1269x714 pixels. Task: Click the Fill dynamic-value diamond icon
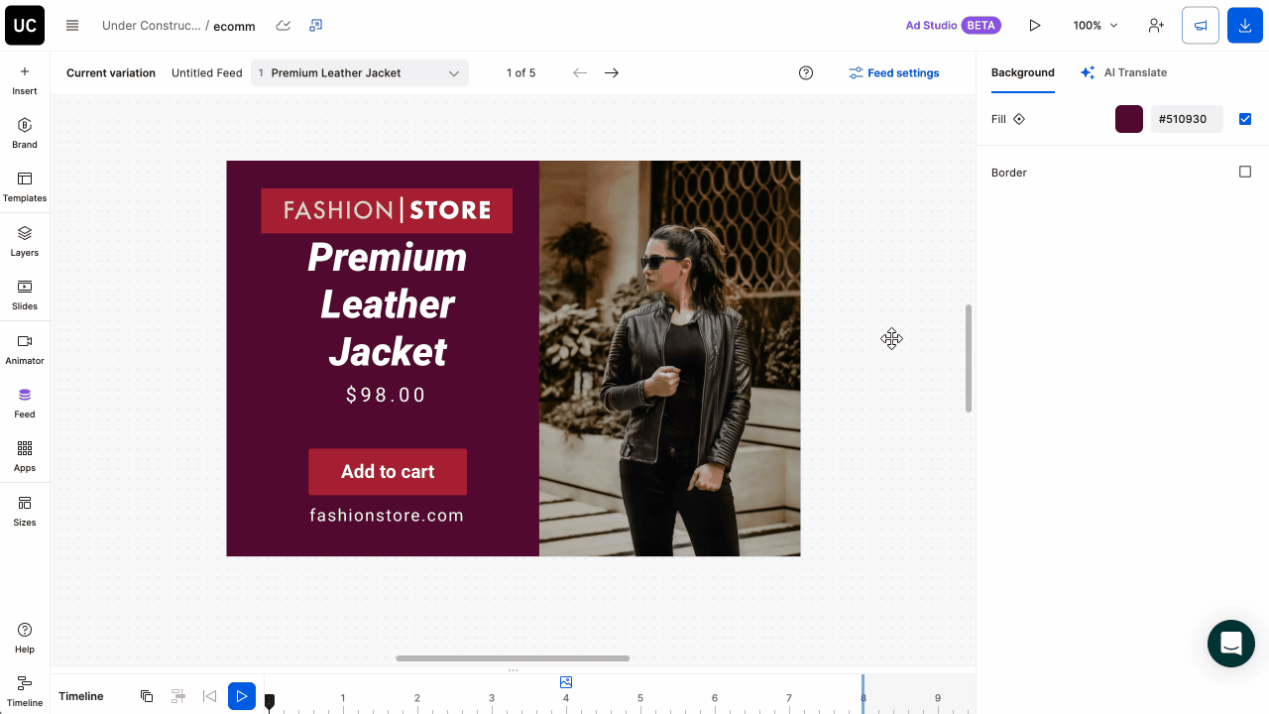[1019, 119]
